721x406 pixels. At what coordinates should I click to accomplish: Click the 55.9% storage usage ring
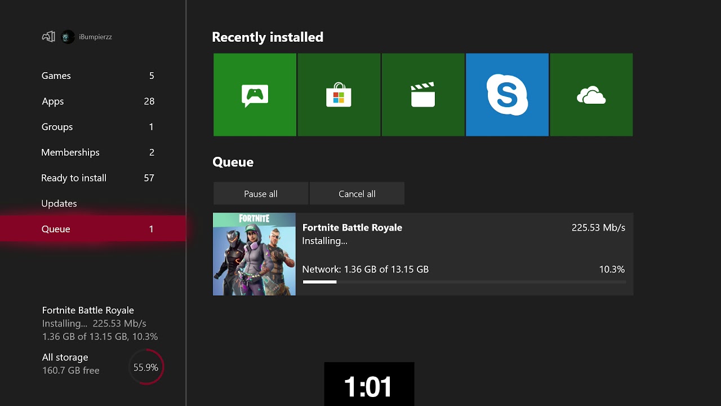point(146,367)
